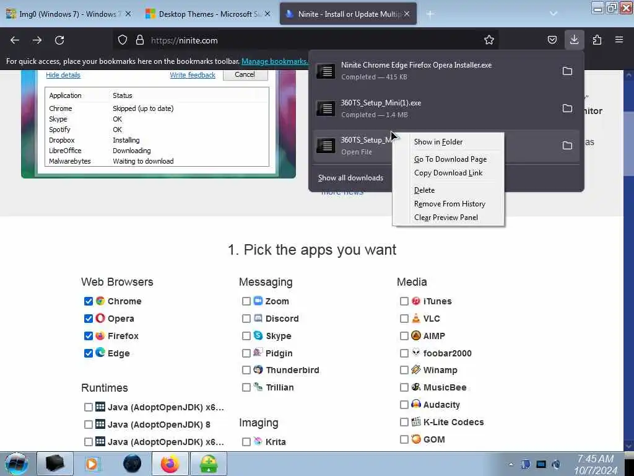The height and width of the screenshot is (476, 634).
Task: Select the Thunderbird checkbox
Action: (246, 370)
